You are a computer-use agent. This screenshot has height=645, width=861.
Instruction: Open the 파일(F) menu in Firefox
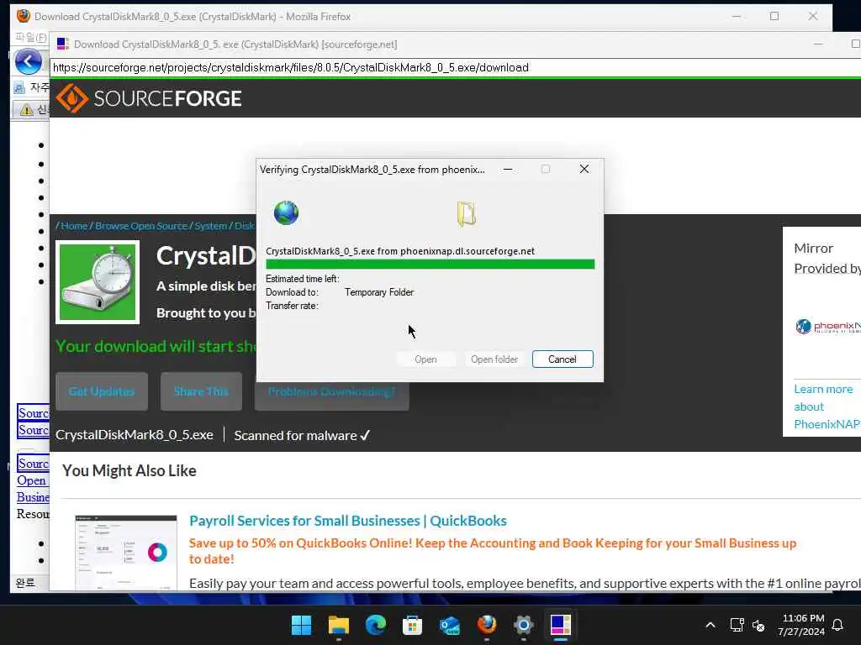pos(31,37)
